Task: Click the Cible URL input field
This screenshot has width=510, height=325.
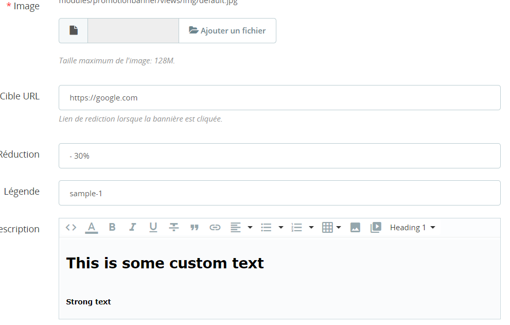Action: pyautogui.click(x=279, y=98)
